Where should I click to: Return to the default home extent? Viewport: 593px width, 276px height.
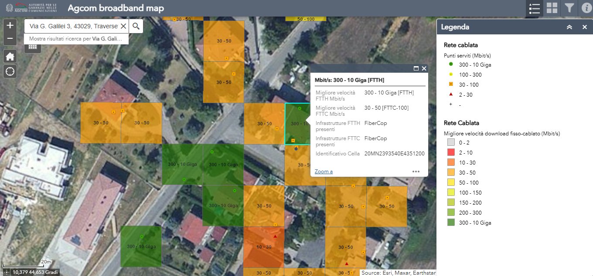point(10,56)
